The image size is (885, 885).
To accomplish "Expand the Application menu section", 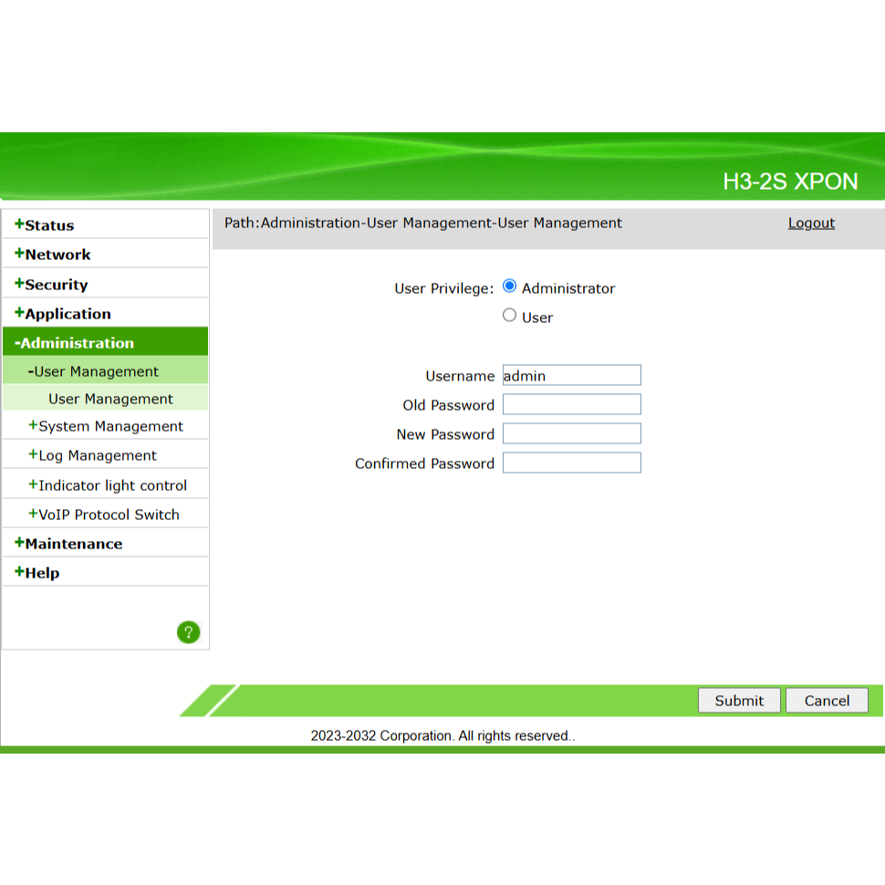I will pos(63,314).
